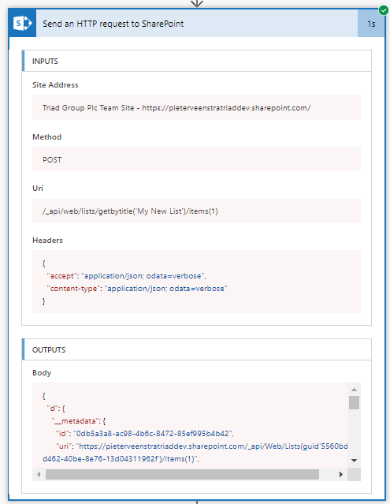Click the green success checkmark badge
Image resolution: width=390 pixels, height=504 pixels.
click(383, 10)
